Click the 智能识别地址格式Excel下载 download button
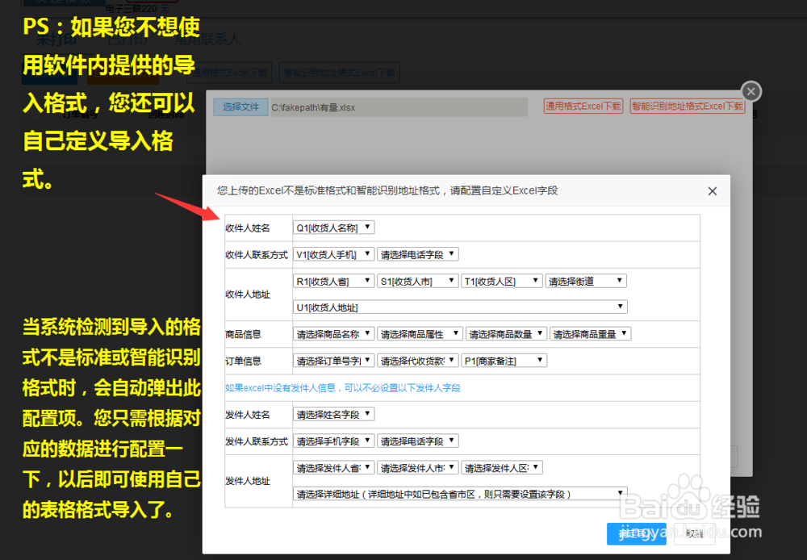Screen dimensions: 807x560 (688, 106)
